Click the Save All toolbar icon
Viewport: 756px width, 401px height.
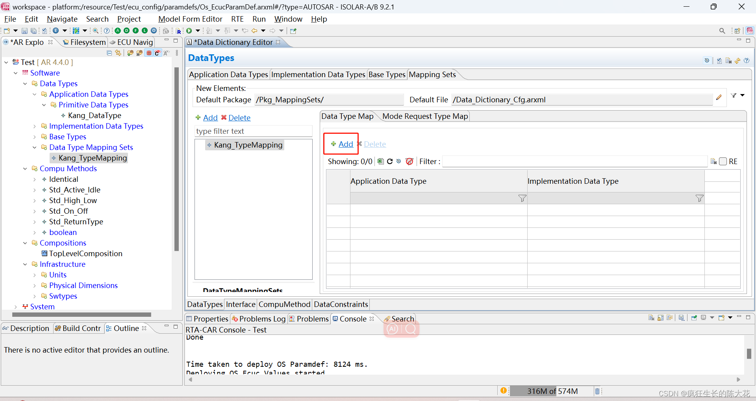[34, 31]
